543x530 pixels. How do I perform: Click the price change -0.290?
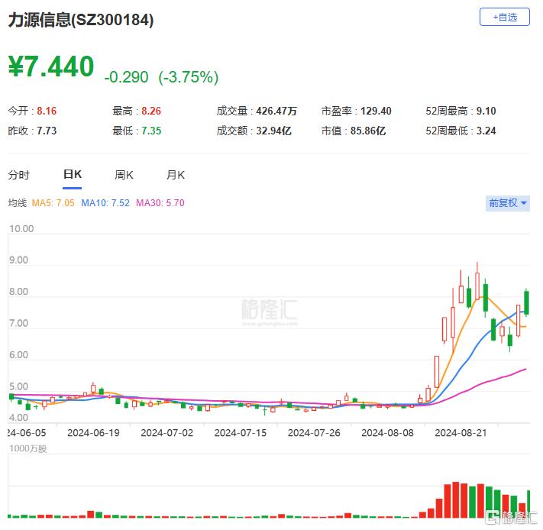(x=127, y=78)
